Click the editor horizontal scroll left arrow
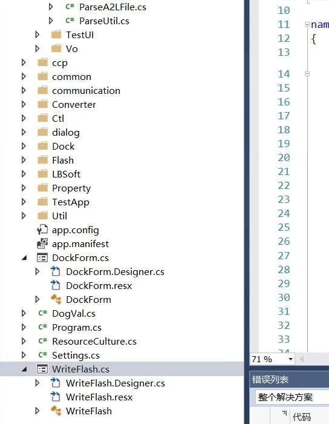The image size is (329, 424). click(x=301, y=359)
